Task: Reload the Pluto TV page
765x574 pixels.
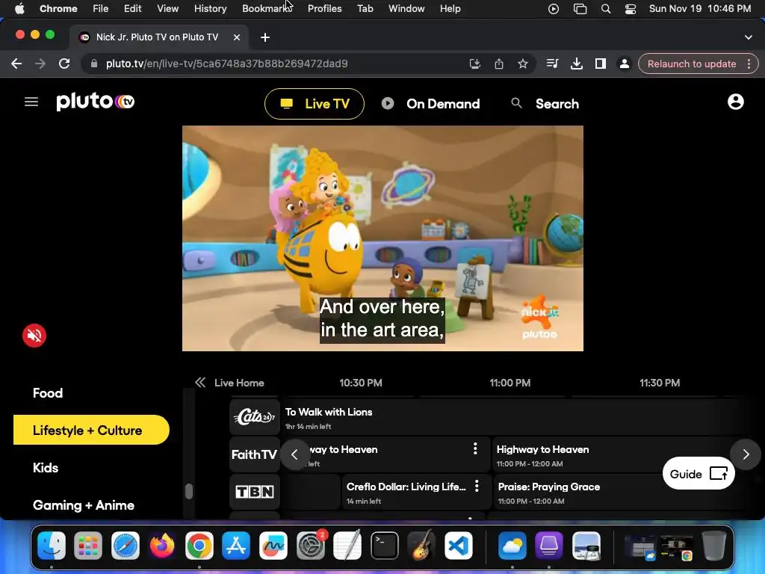Action: pyautogui.click(x=64, y=64)
